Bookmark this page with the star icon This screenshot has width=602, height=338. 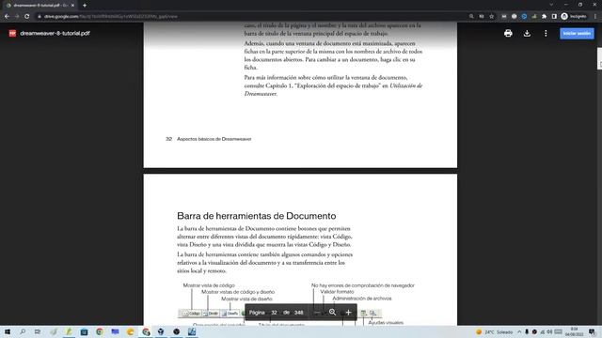[x=491, y=17]
